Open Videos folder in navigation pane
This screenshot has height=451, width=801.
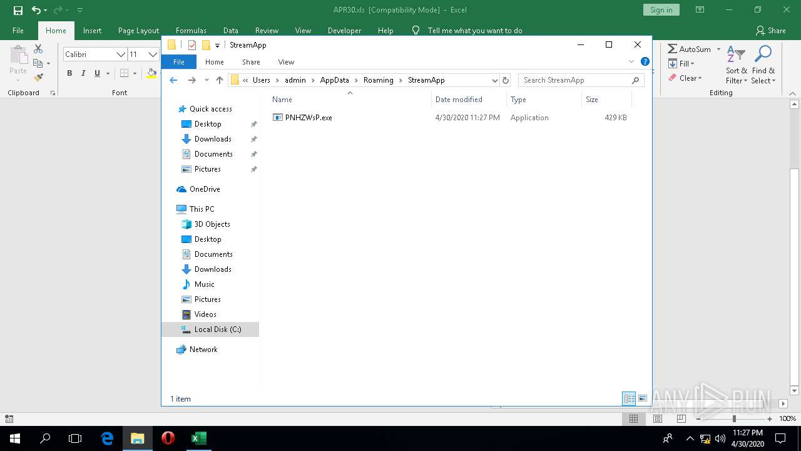205,314
